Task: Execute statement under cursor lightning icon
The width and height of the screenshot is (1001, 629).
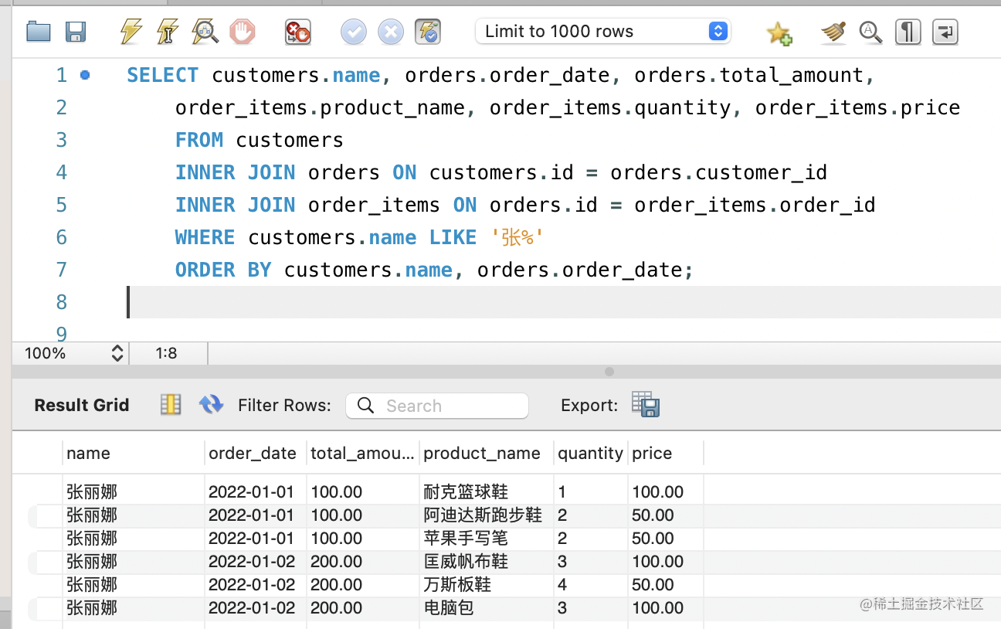Action: (x=167, y=32)
